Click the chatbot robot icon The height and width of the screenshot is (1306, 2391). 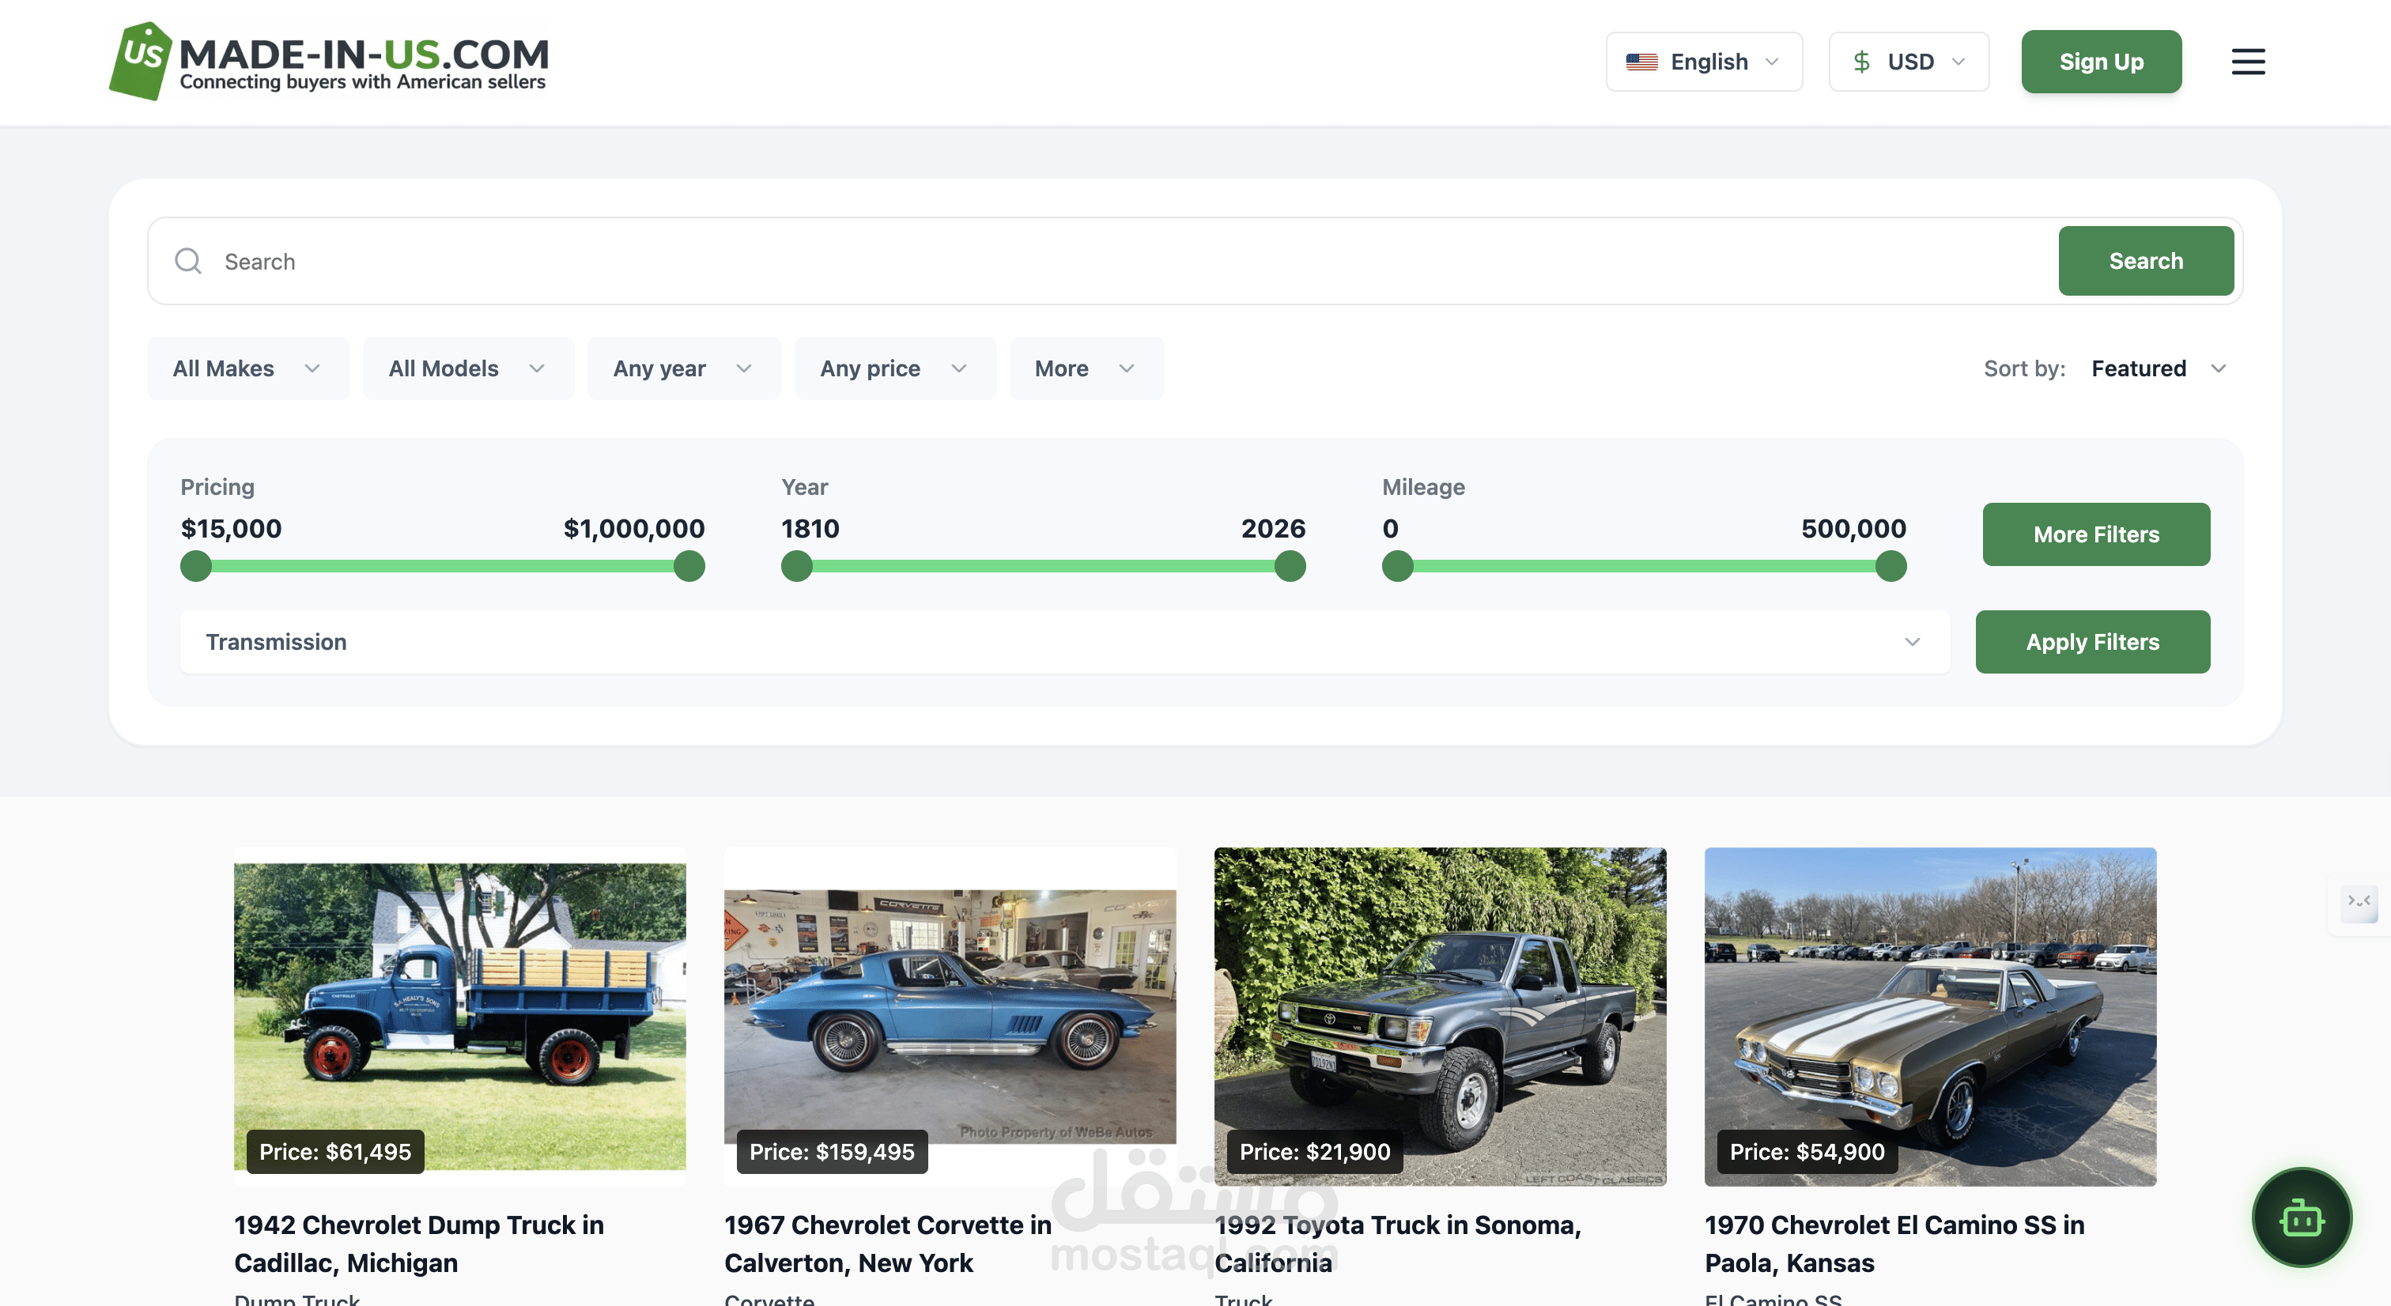pyautogui.click(x=2301, y=1217)
